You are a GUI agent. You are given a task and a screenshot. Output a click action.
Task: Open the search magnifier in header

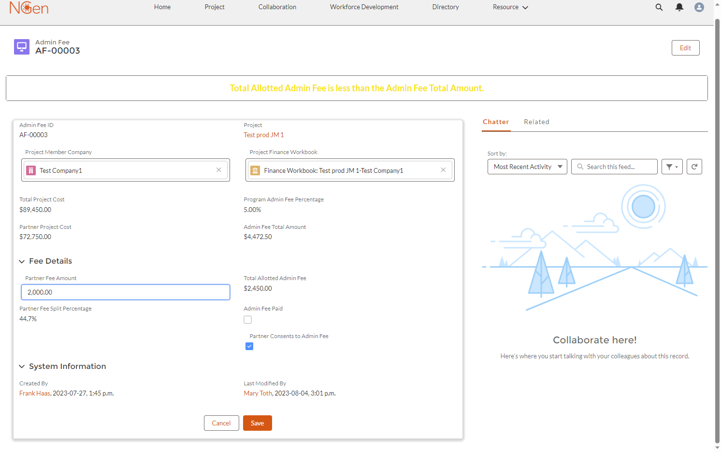coord(659,7)
